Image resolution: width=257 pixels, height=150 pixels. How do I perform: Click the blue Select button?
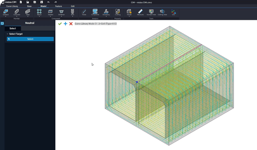pos(30,39)
